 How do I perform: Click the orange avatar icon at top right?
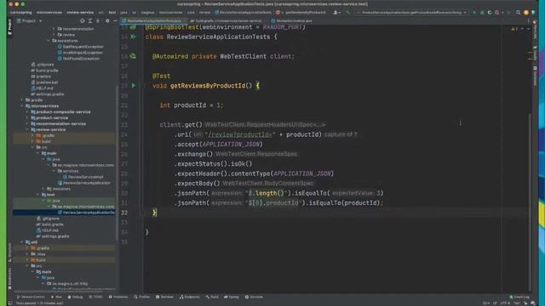pyautogui.click(x=526, y=13)
